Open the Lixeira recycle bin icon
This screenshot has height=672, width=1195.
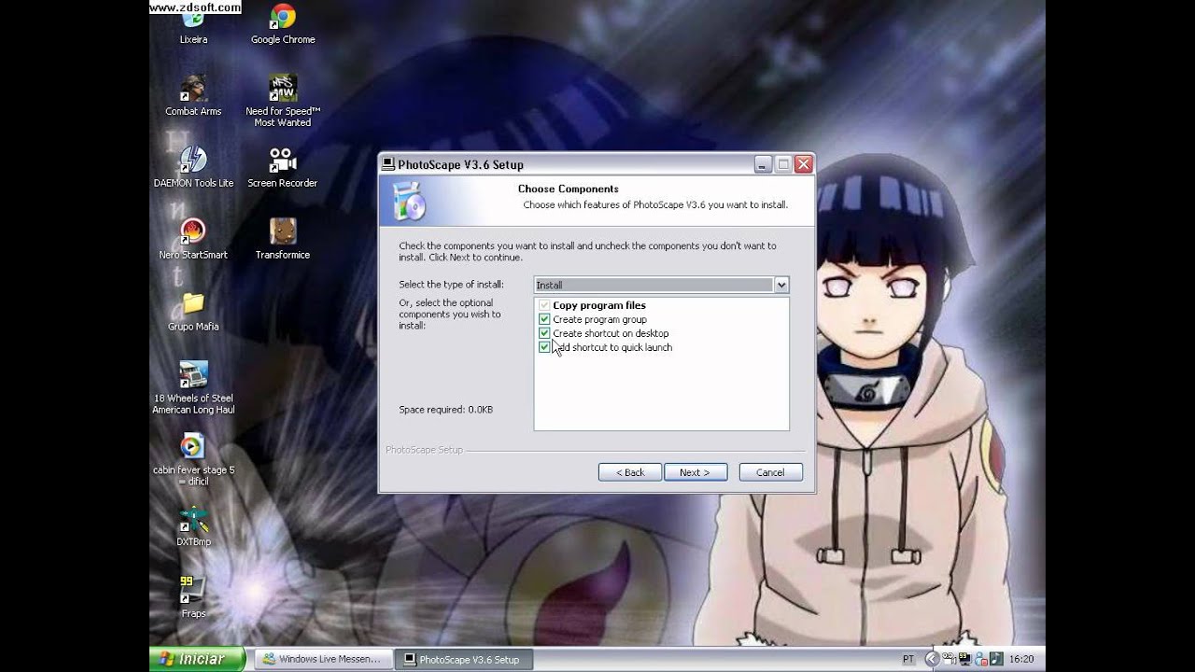193,24
